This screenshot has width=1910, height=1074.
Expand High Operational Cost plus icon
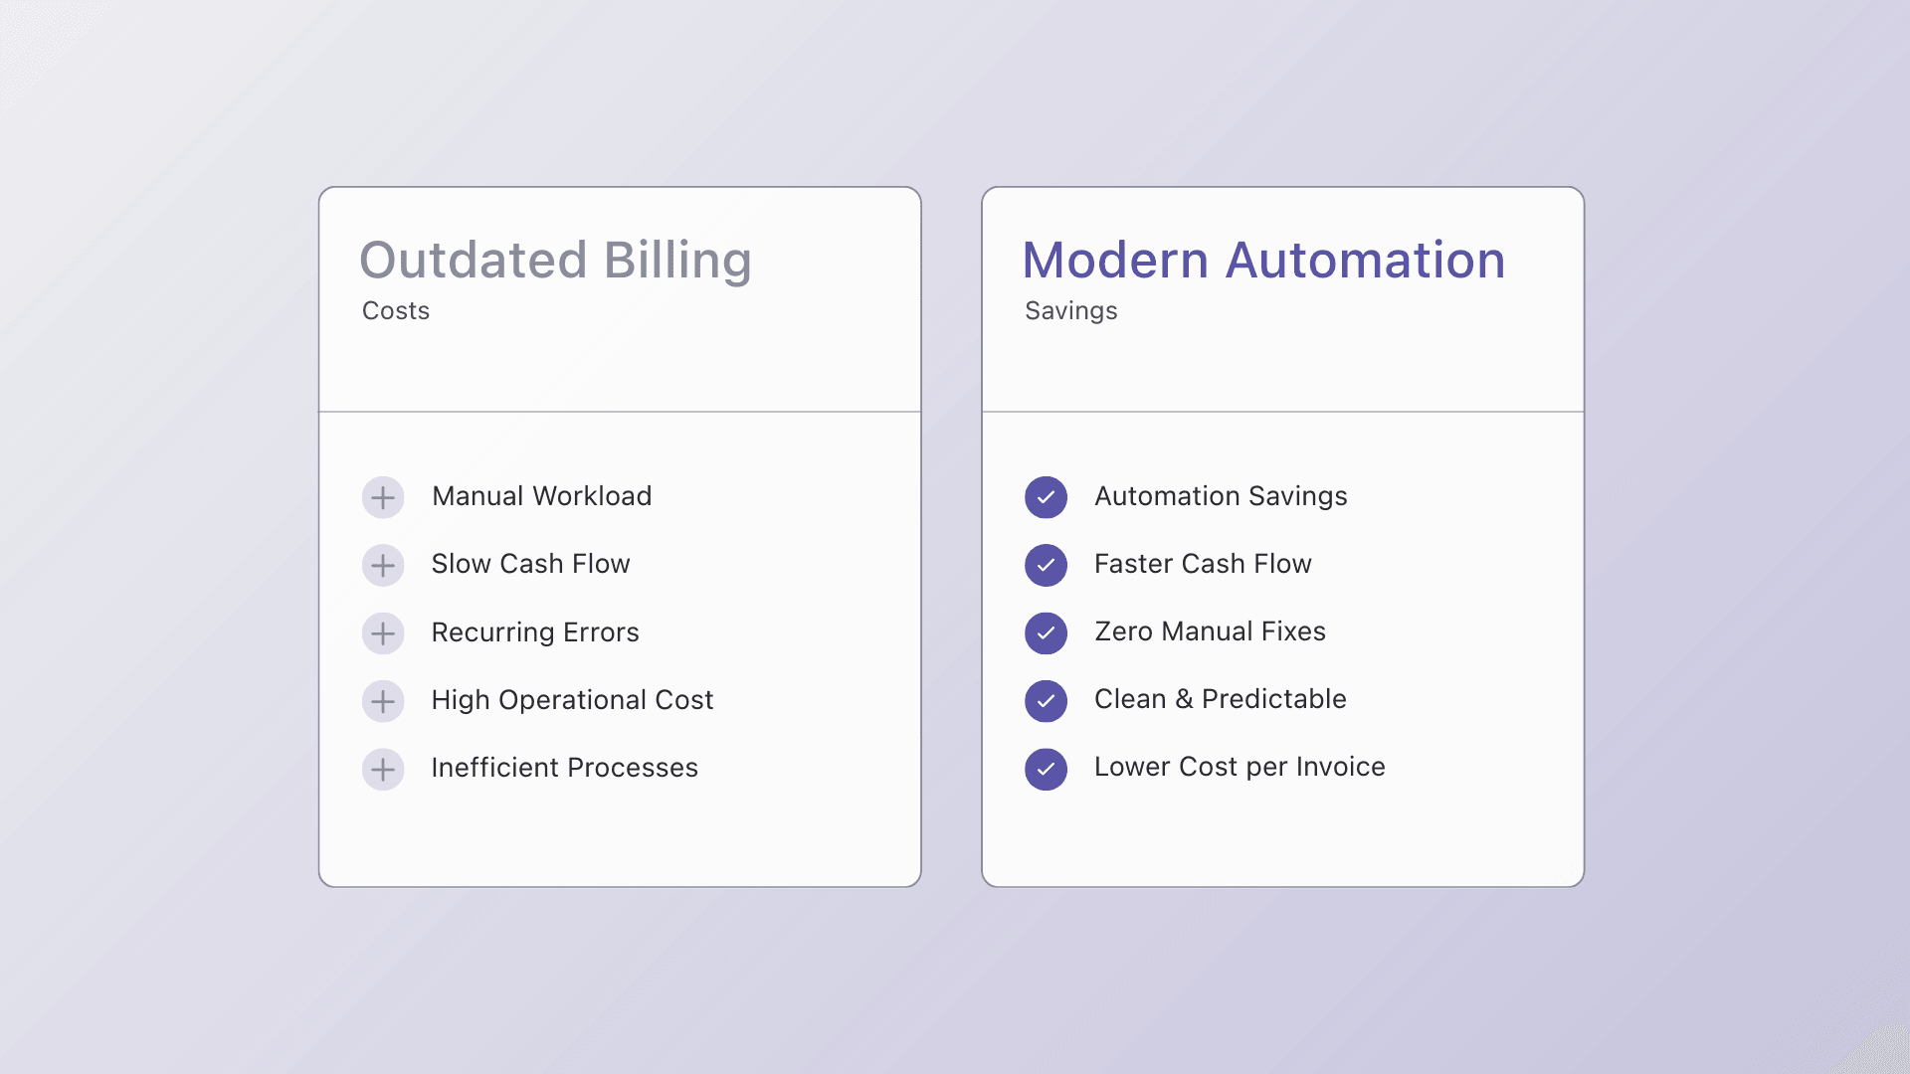pos(383,701)
